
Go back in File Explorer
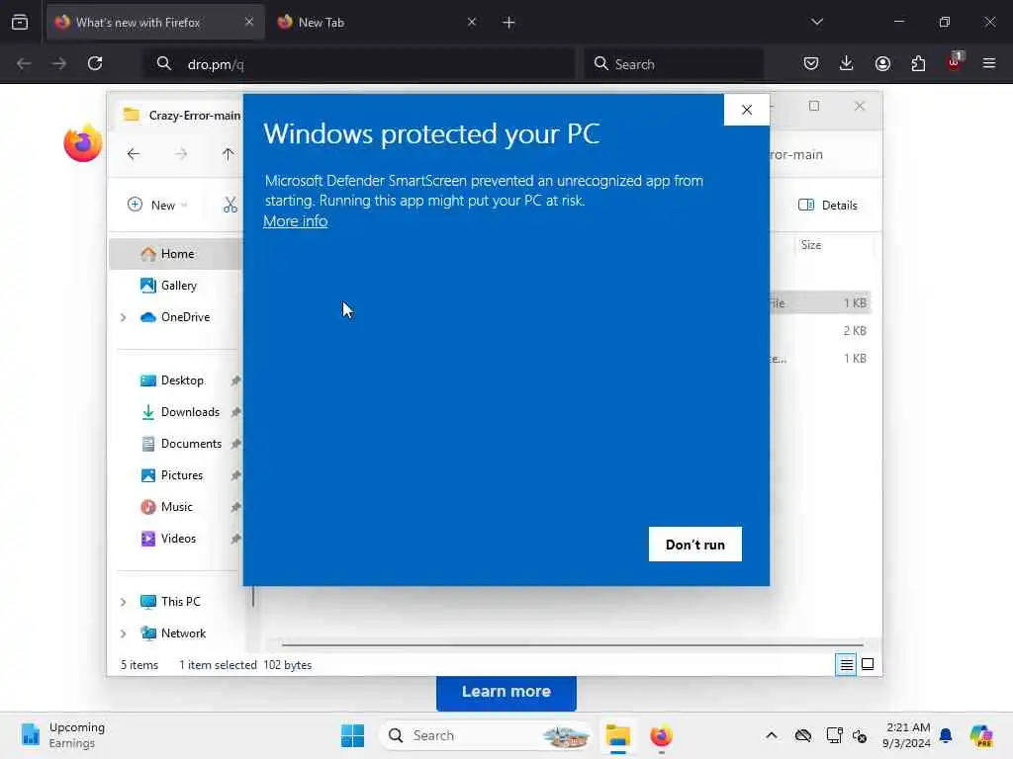(134, 153)
